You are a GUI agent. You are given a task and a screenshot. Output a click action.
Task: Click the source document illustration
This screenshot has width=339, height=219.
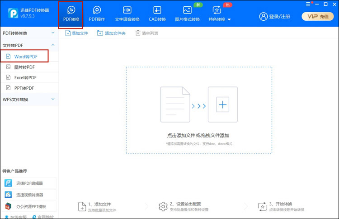(x=175, y=105)
